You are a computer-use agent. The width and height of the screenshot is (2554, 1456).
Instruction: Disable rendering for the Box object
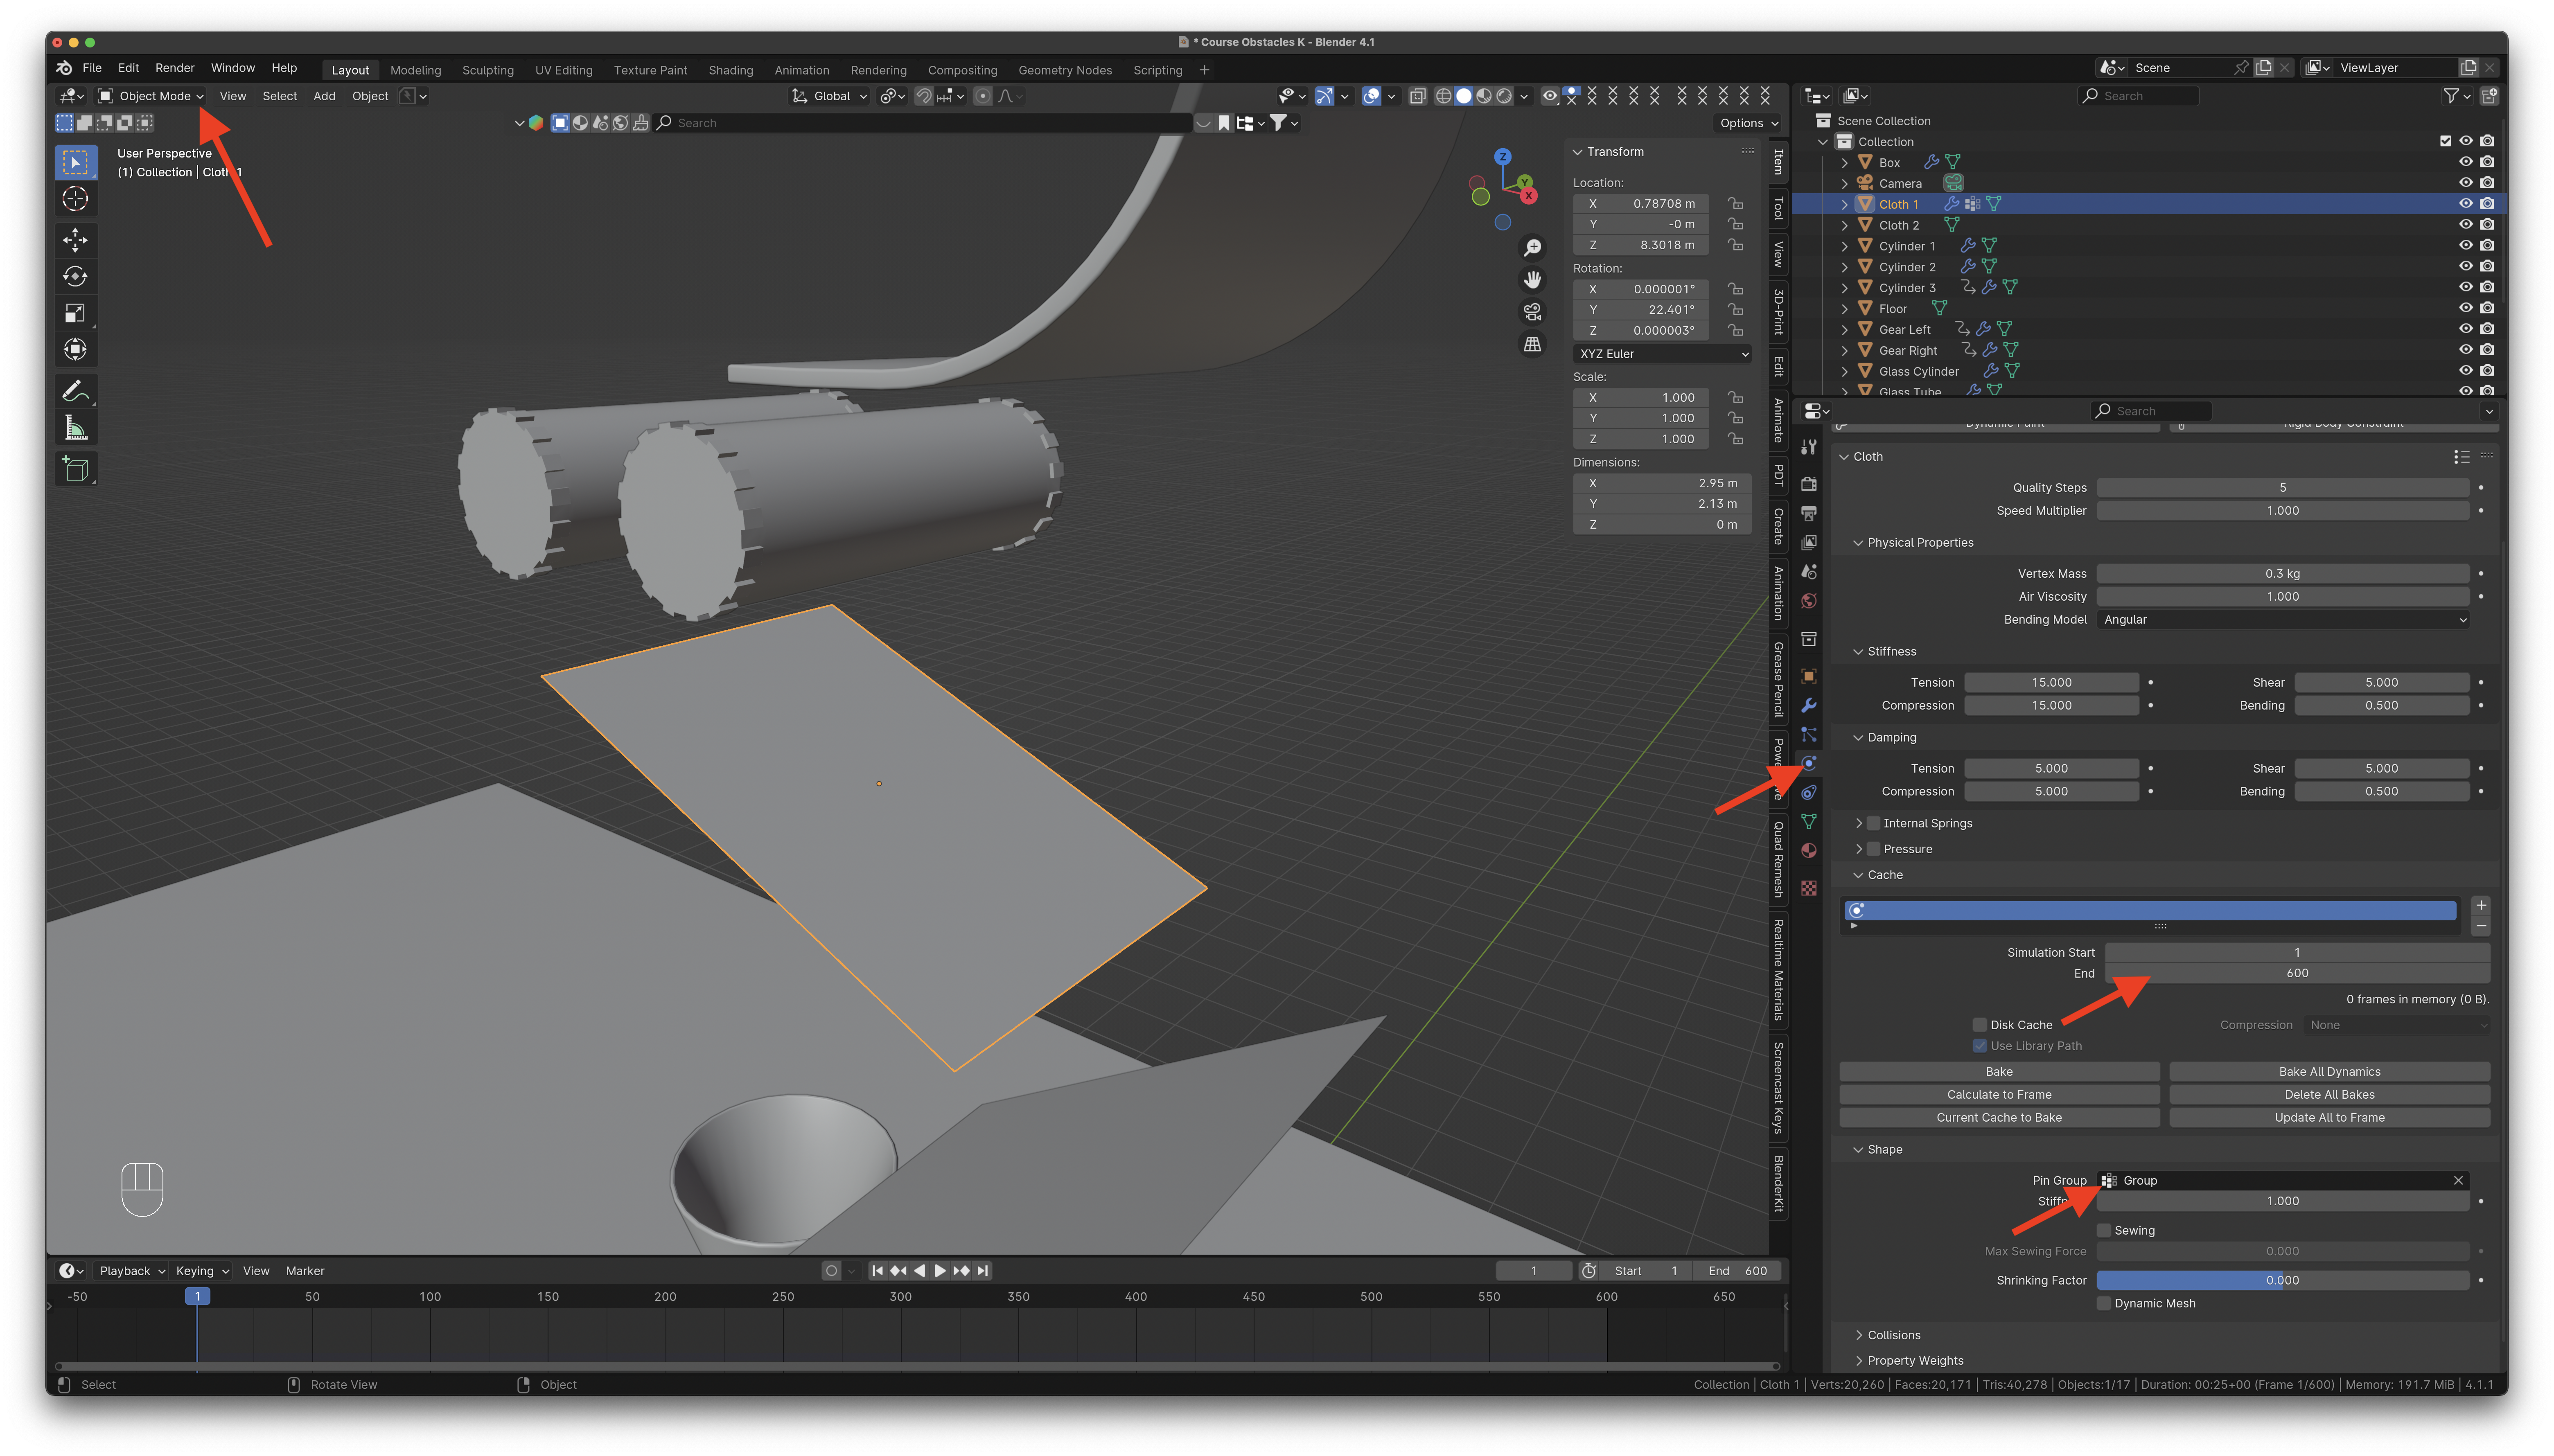[2487, 162]
